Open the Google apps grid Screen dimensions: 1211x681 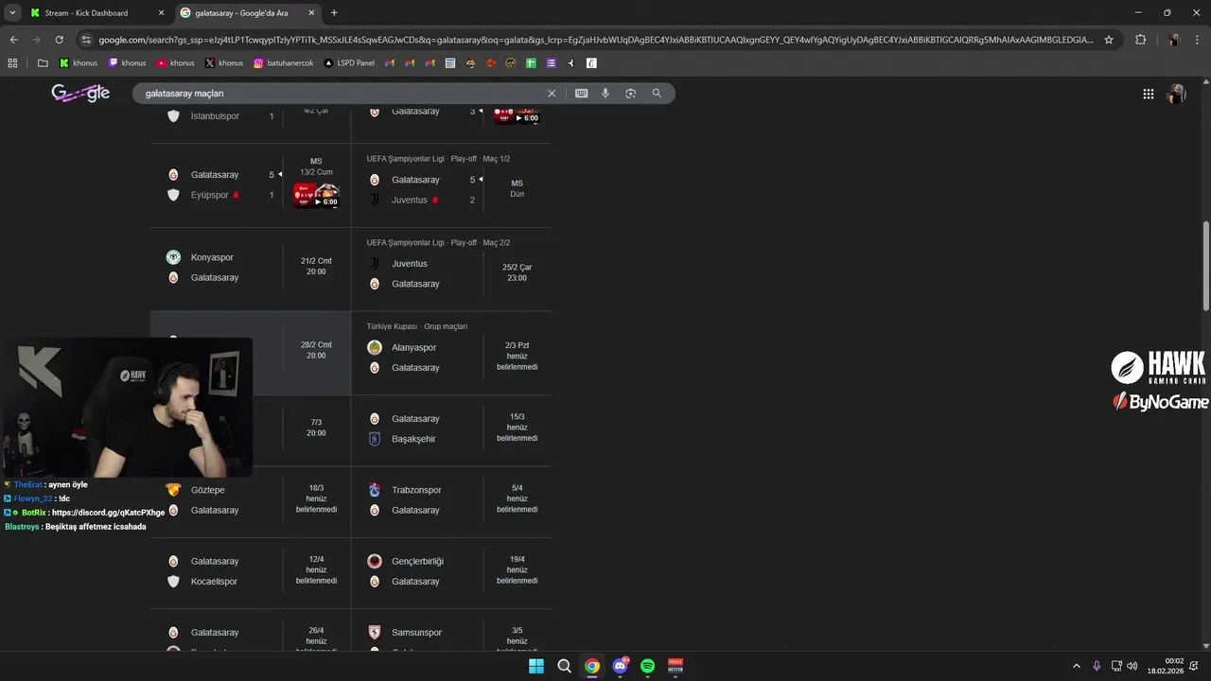pos(1148,94)
